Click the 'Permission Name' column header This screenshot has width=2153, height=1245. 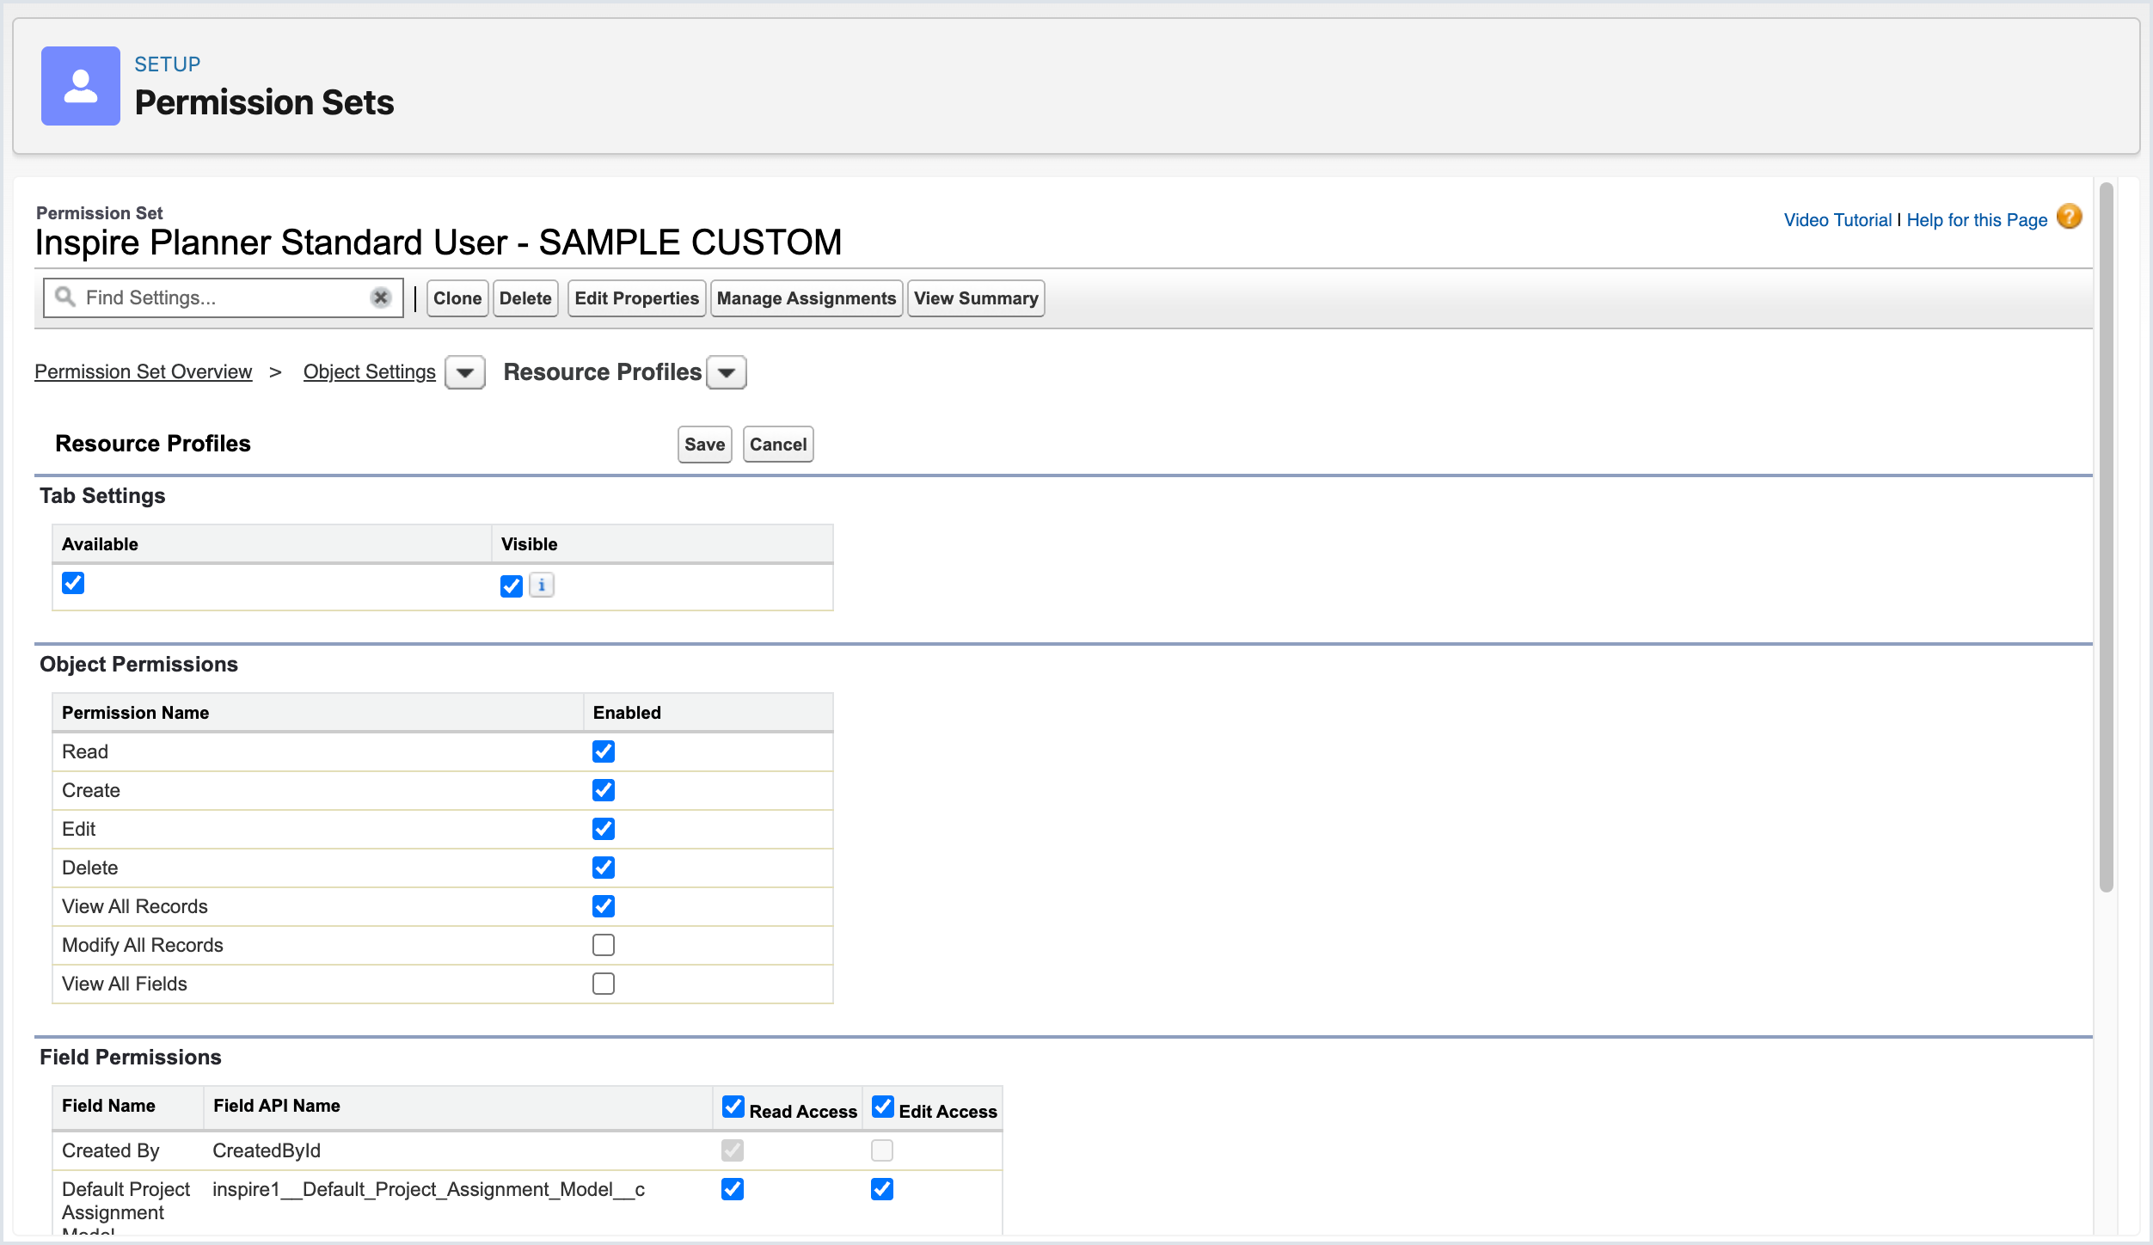[136, 713]
